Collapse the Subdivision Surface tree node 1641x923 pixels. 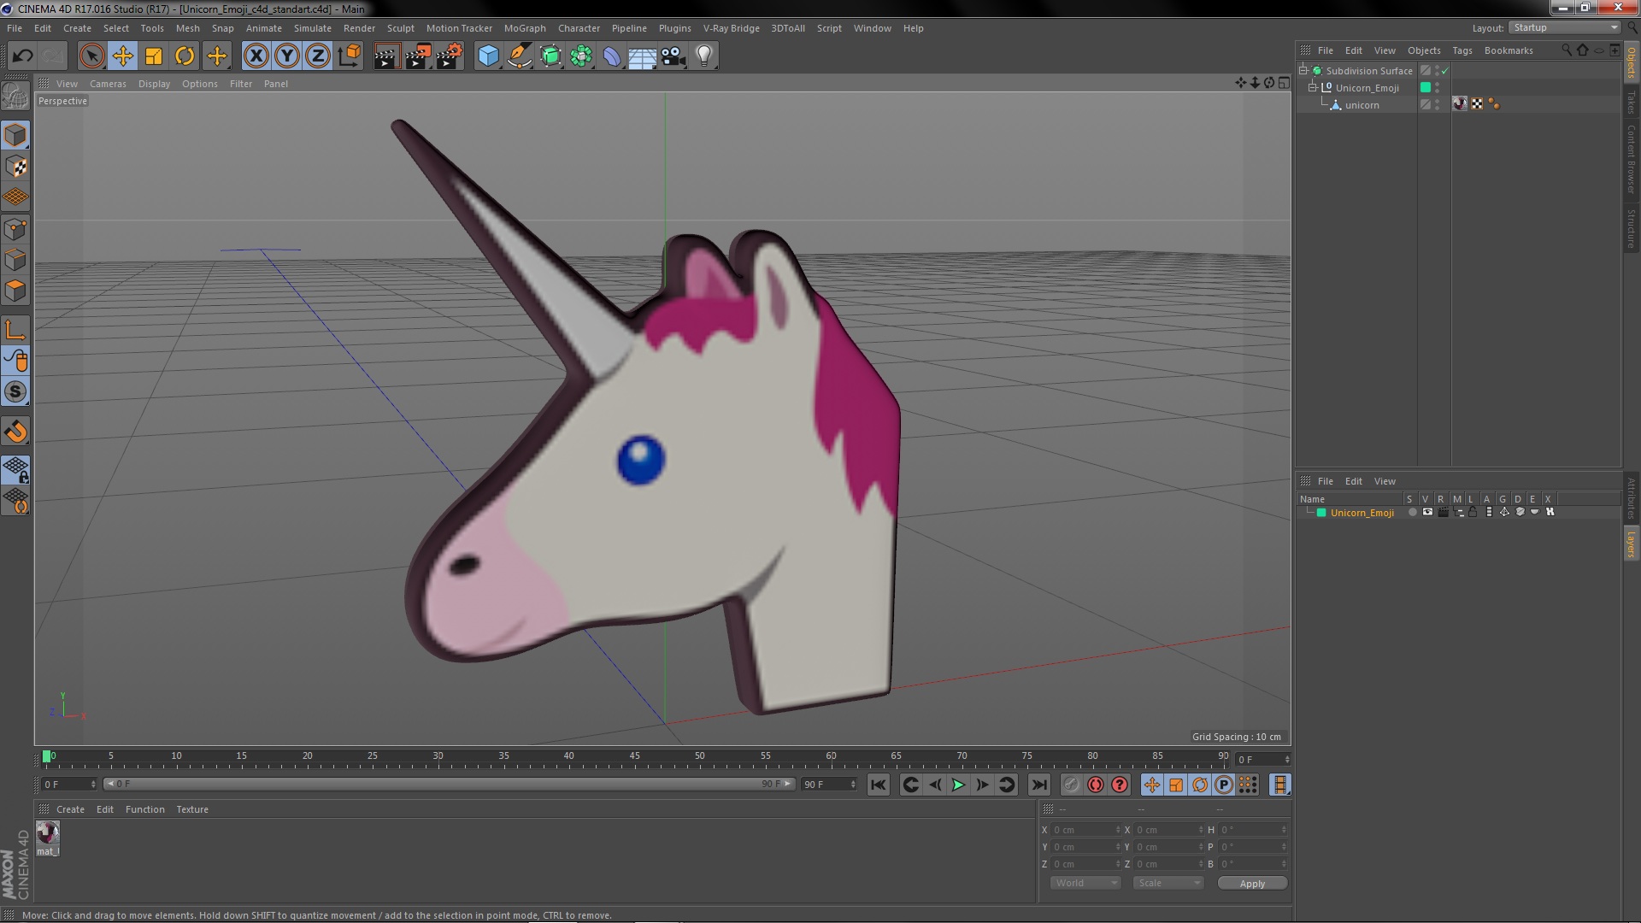pos(1303,70)
